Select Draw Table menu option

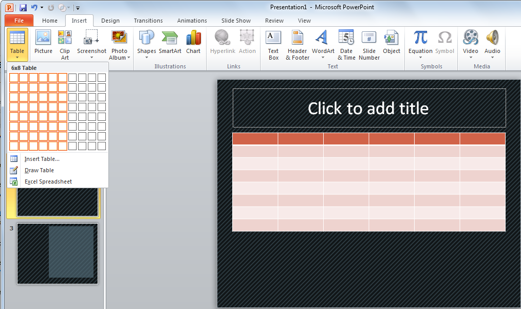(x=39, y=170)
